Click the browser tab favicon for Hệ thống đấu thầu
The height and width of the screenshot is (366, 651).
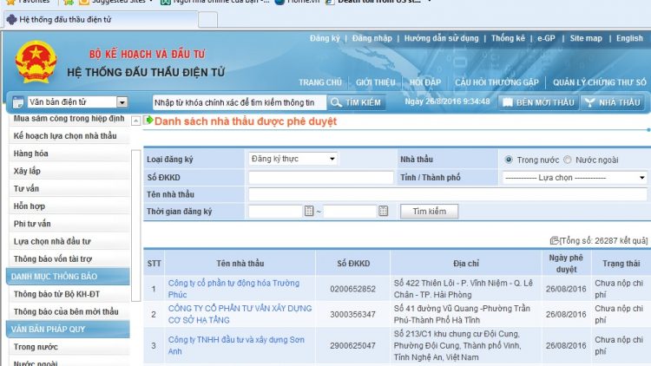point(11,19)
